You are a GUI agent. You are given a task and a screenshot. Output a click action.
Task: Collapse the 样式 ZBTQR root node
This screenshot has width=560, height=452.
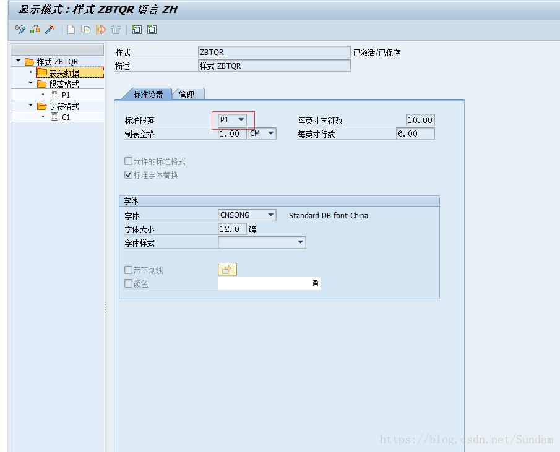point(18,61)
